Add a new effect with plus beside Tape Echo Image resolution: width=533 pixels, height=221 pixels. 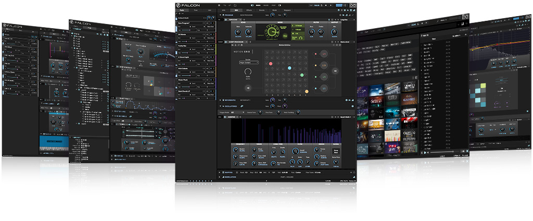coord(244,20)
